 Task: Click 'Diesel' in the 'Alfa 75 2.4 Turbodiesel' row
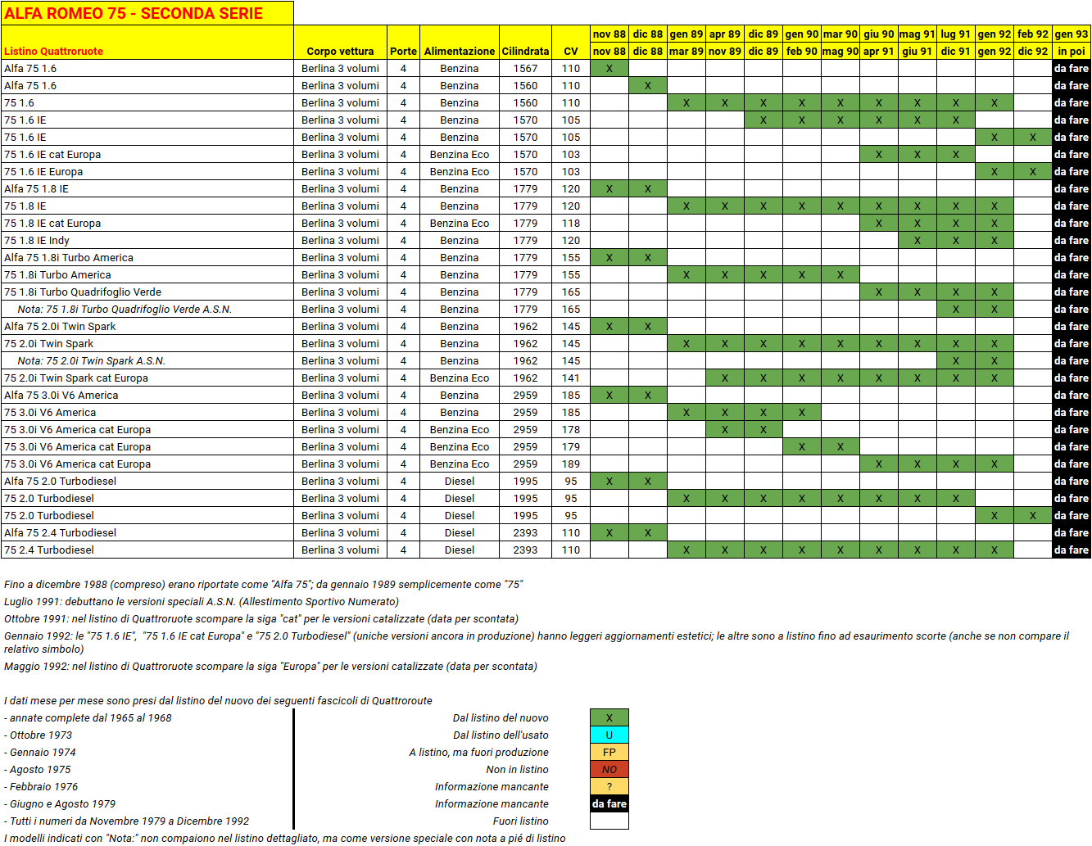point(460,532)
